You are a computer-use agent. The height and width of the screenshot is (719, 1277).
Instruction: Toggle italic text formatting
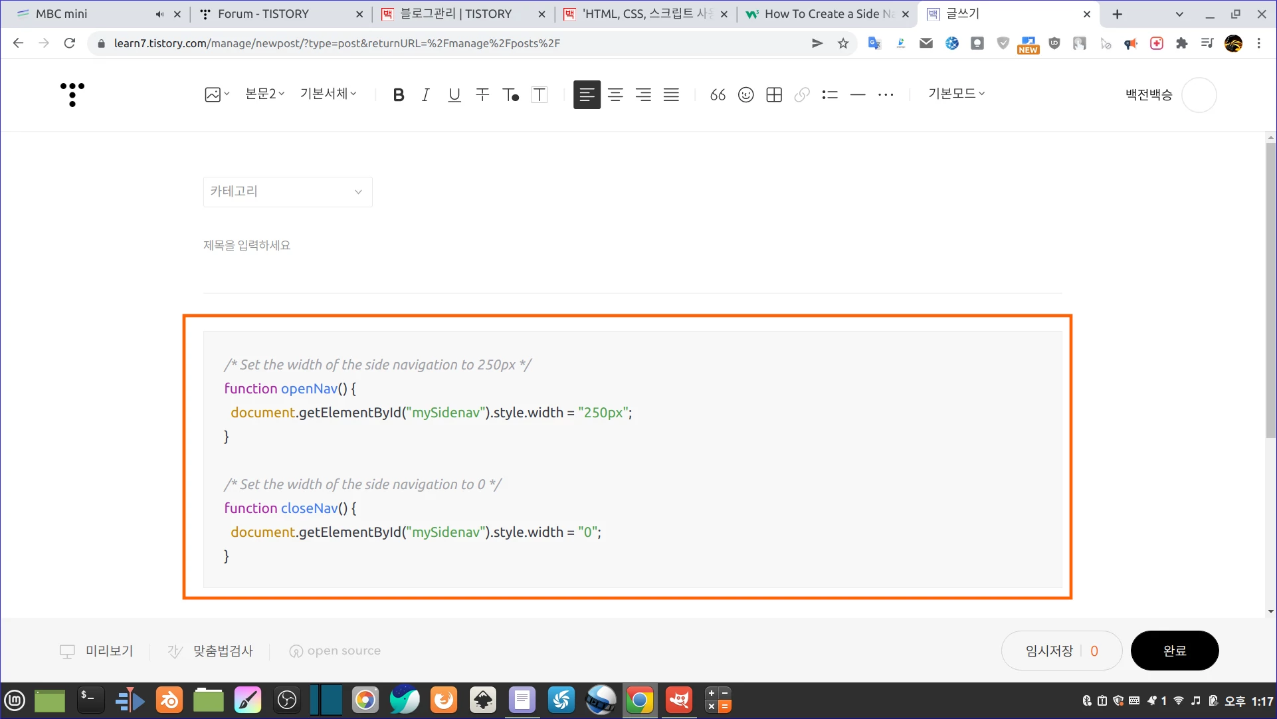[426, 95]
